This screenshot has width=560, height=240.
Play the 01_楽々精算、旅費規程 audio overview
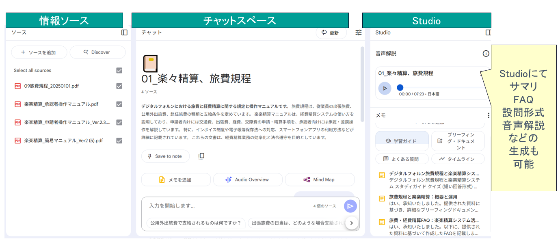click(385, 89)
